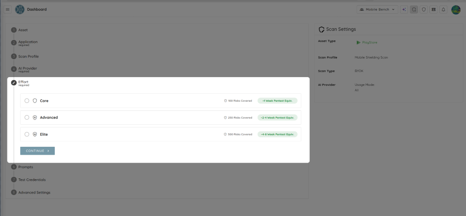The height and width of the screenshot is (216, 466).
Task: Click the Mobile Shielding Scan value
Action: click(x=371, y=57)
